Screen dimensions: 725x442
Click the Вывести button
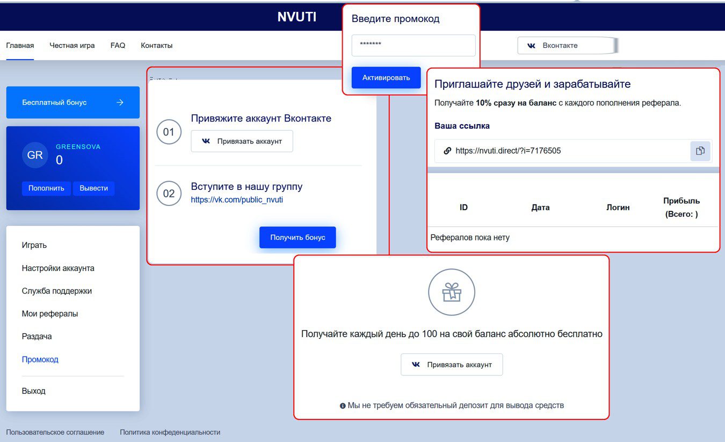[x=94, y=188]
